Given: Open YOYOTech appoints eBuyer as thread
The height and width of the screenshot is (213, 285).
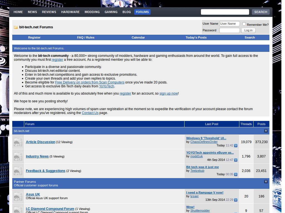Looking at the screenshot, I should [210, 153].
